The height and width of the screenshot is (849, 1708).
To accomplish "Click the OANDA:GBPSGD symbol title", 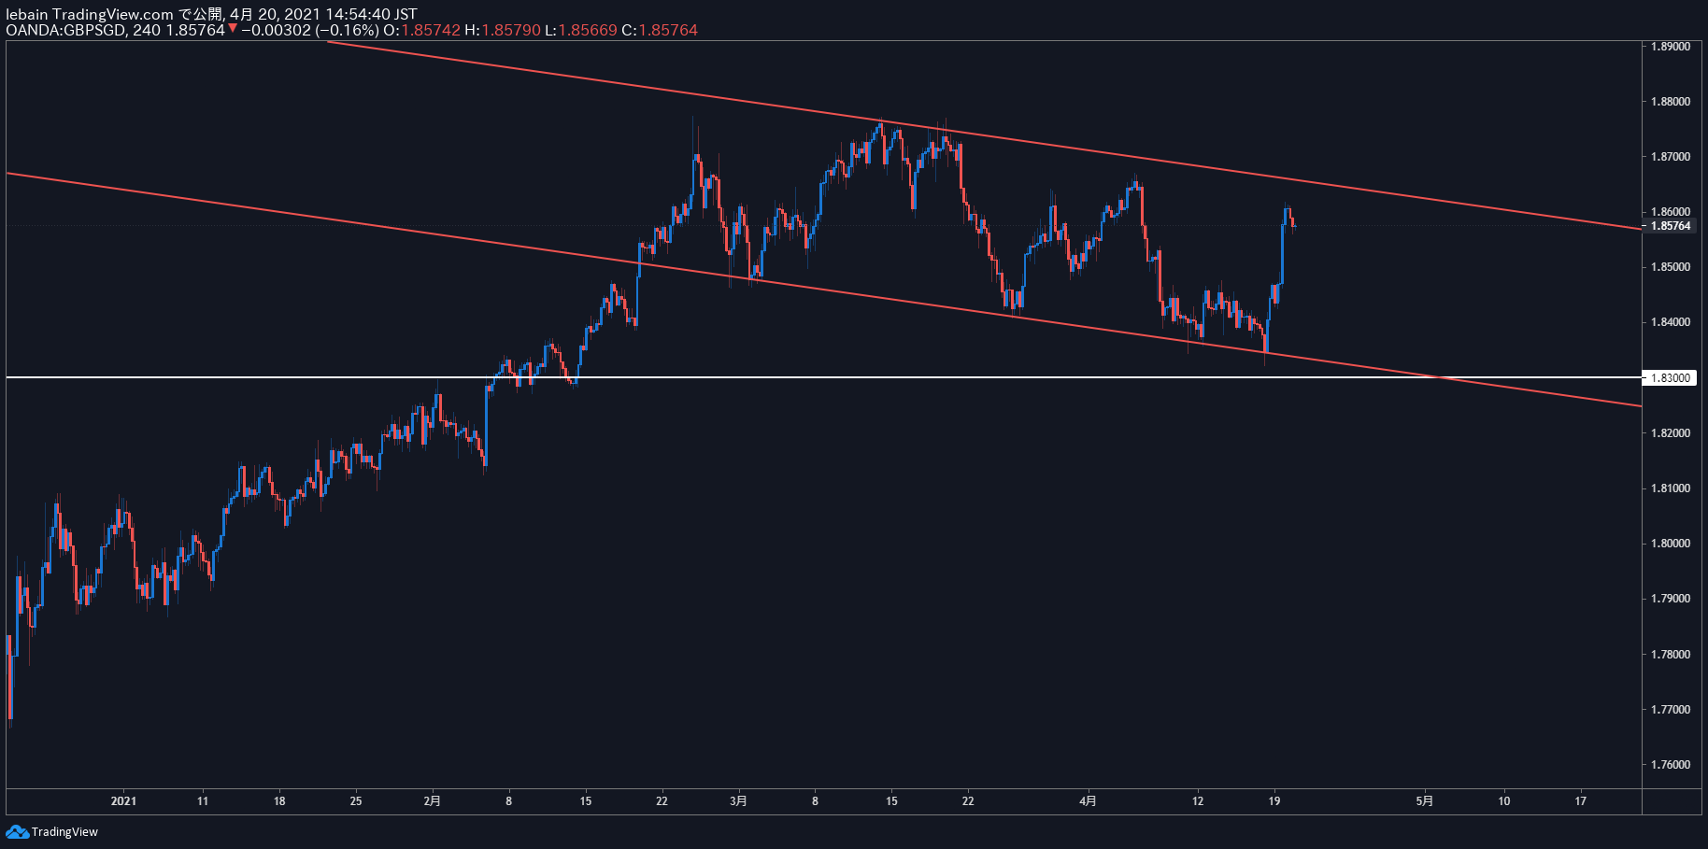I will (64, 30).
